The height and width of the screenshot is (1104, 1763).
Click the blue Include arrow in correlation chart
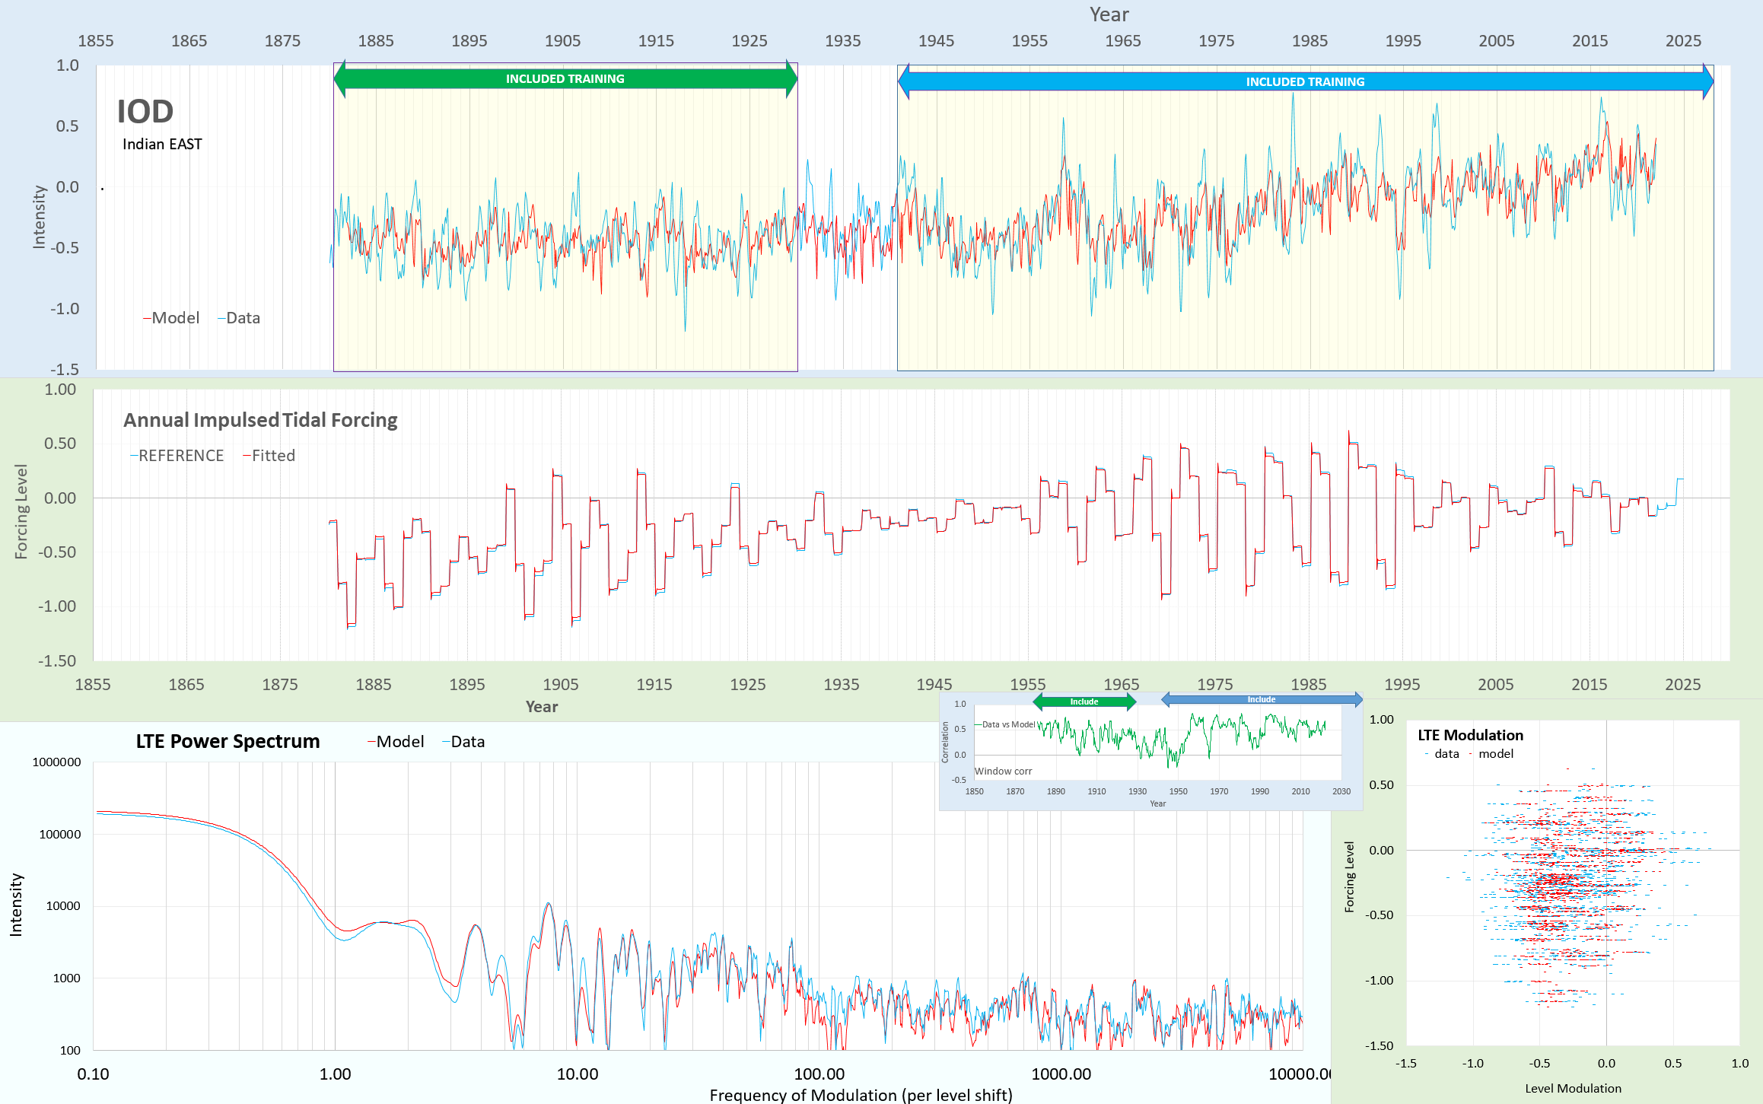coord(1261,699)
